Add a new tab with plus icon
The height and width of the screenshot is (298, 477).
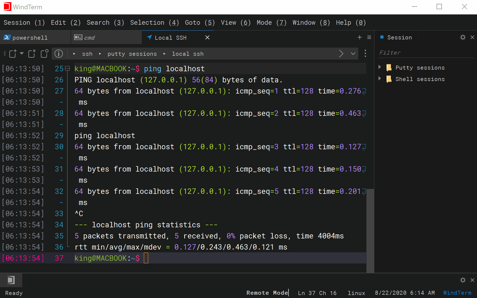pyautogui.click(x=360, y=37)
